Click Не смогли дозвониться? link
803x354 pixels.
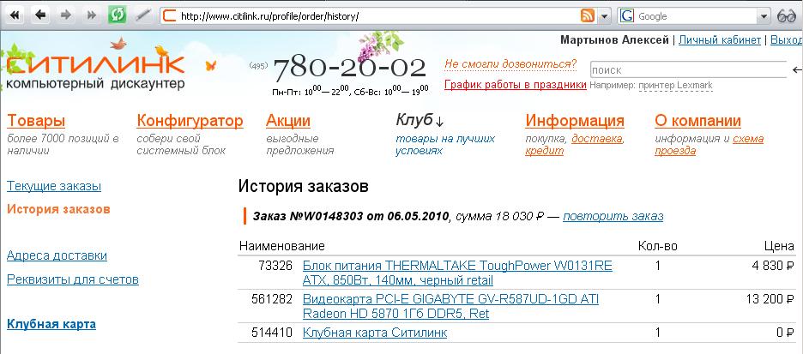[x=510, y=64]
